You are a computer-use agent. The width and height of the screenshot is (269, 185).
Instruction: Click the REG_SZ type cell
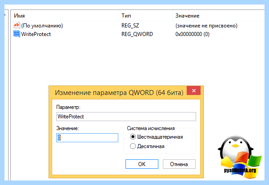click(x=130, y=26)
